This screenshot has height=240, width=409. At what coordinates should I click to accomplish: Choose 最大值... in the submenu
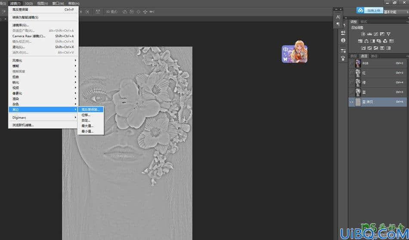click(90, 126)
